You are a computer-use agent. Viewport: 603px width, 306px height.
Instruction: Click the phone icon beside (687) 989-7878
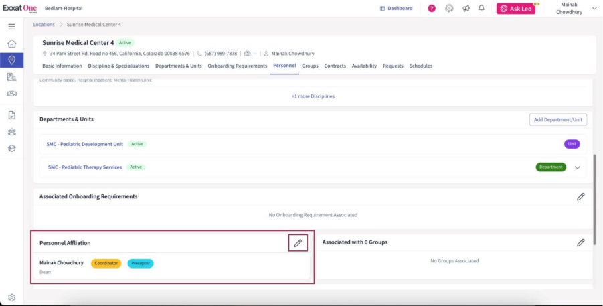[x=199, y=54]
